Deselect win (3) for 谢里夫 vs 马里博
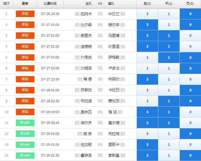Screen dimensions: 201x161 click(x=147, y=36)
